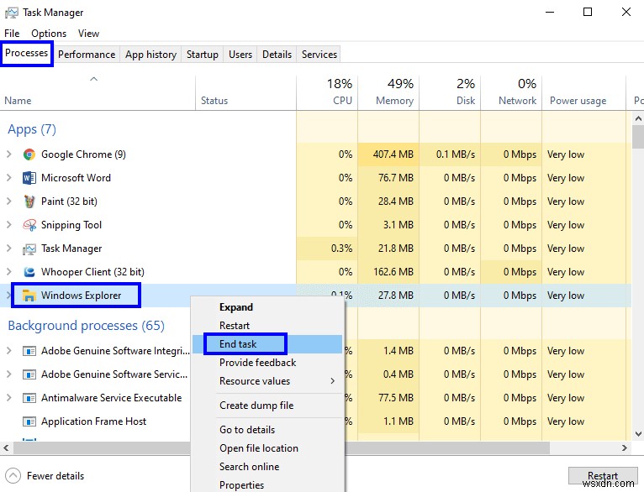Screen dimensions: 644x492
Task: Click the Antimalware Service Executable icon
Action: pos(29,398)
